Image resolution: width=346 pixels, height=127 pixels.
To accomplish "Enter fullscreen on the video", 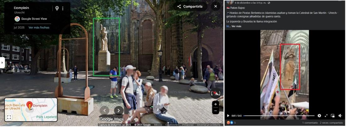I will point(326,116).
